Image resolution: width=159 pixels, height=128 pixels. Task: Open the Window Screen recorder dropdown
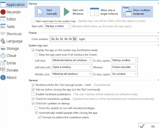(x=125, y=67)
